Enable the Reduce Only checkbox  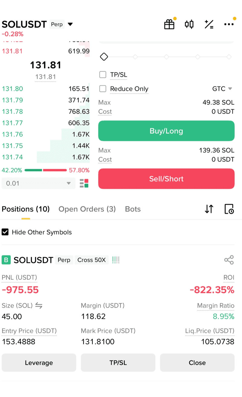coord(103,89)
